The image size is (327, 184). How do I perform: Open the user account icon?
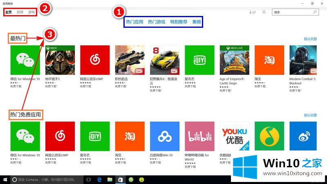coord(264,12)
